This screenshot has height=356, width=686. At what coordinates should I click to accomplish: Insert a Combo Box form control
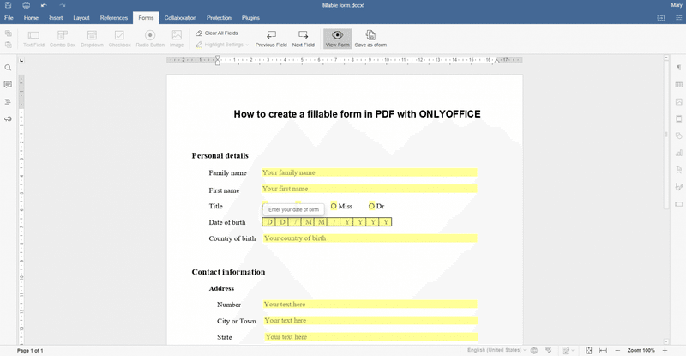(63, 39)
